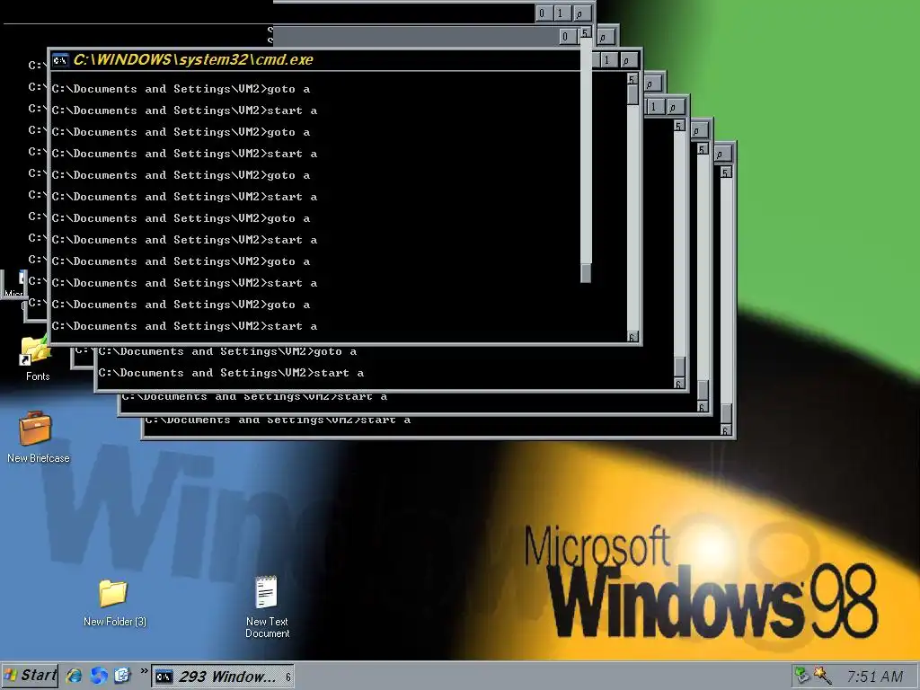Open the front cmd.exe window's system menu icon
This screenshot has width=920, height=690.
pos(60,60)
